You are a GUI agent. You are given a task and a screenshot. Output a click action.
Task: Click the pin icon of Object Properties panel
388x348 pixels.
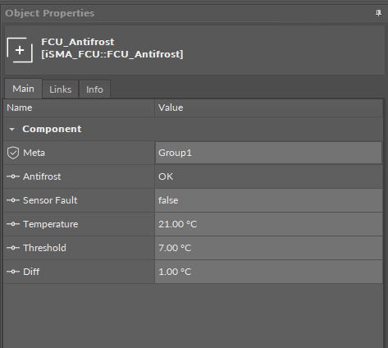tap(378, 13)
